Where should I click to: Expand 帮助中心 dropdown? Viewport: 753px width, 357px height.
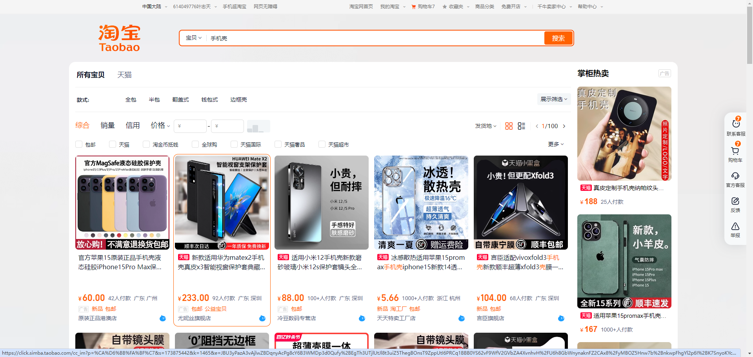point(590,7)
